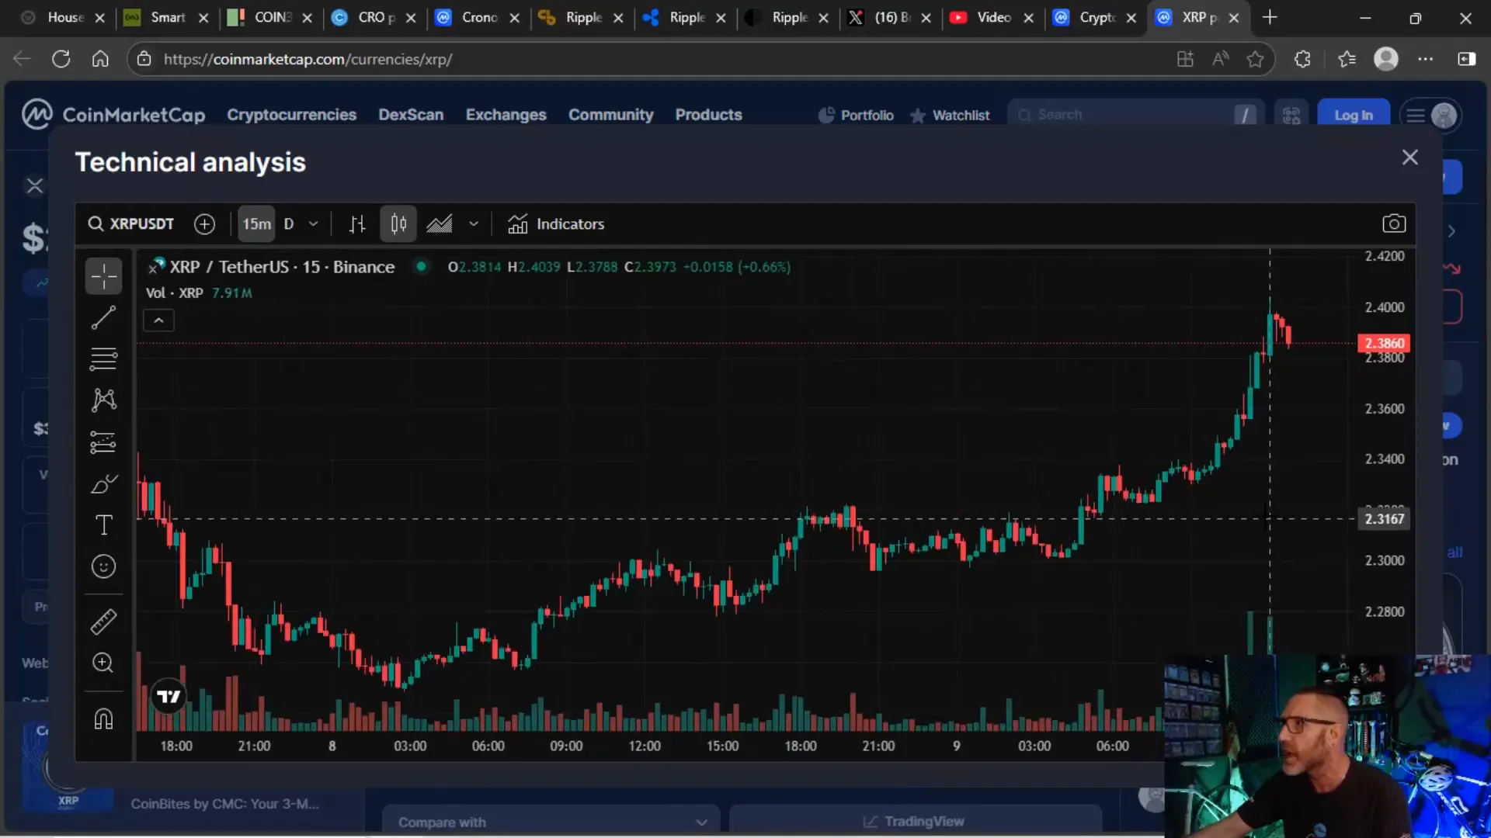Select the 15m timeframe
The width and height of the screenshot is (1491, 838).
coord(256,224)
